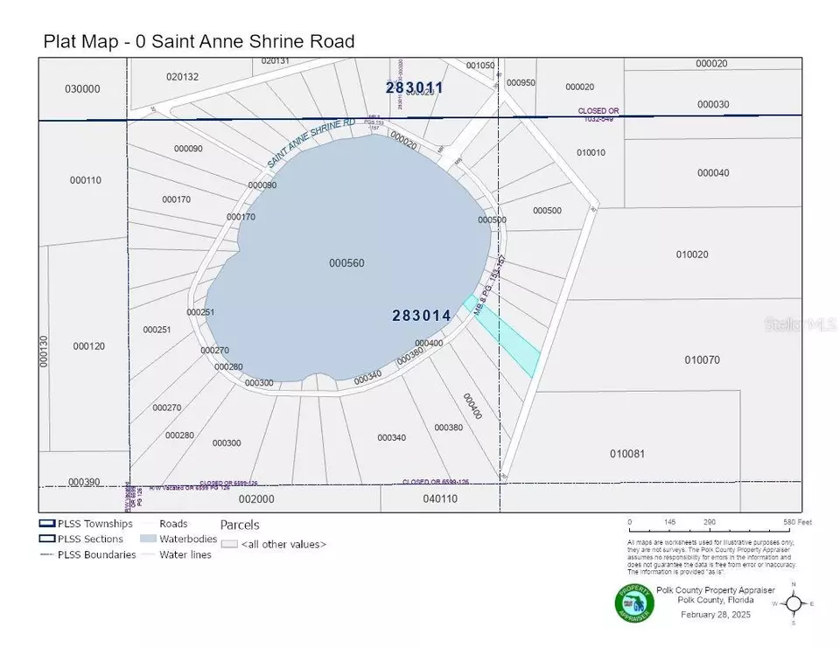Select lake parcel 000560
The image size is (840, 648).
click(346, 262)
